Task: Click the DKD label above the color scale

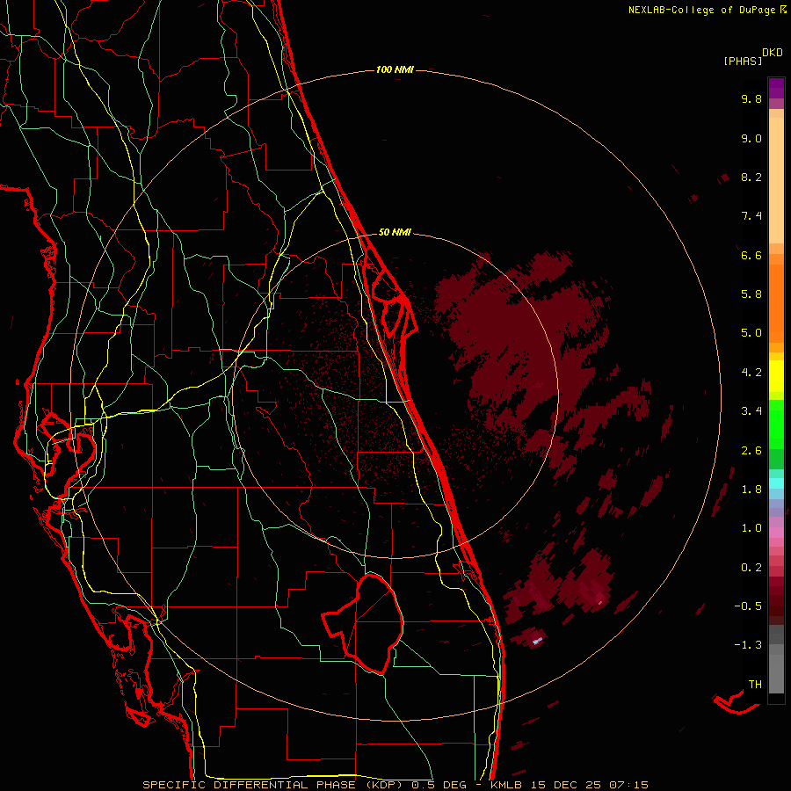Action: [772, 52]
